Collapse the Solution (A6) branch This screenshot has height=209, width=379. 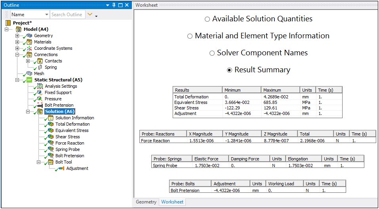28,111
